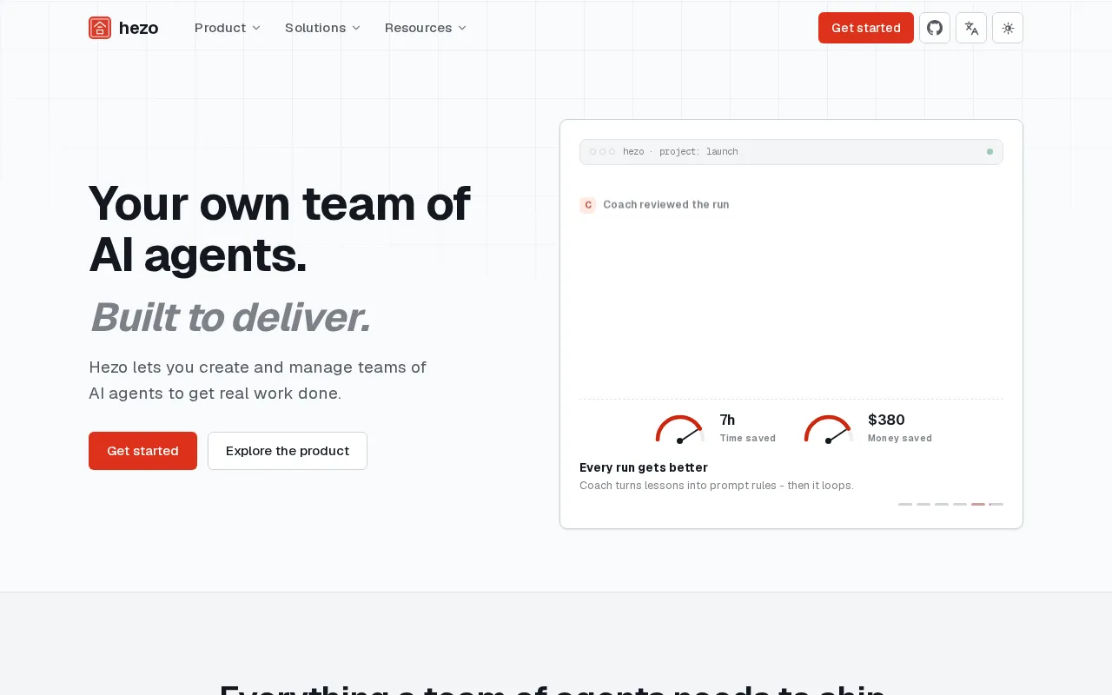The height and width of the screenshot is (695, 1112).
Task: Click the 'Coach reviewed the run' text
Action: (666, 205)
